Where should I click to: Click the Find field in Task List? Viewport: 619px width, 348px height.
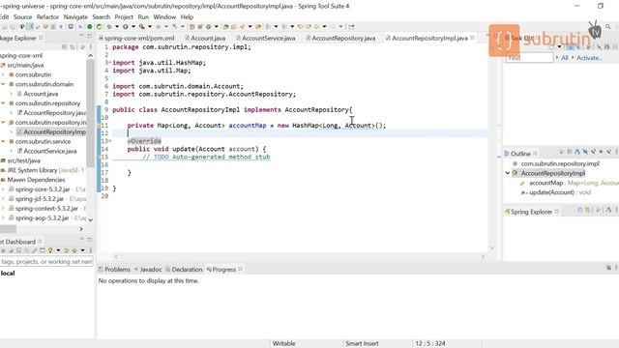pyautogui.click(x=530, y=58)
